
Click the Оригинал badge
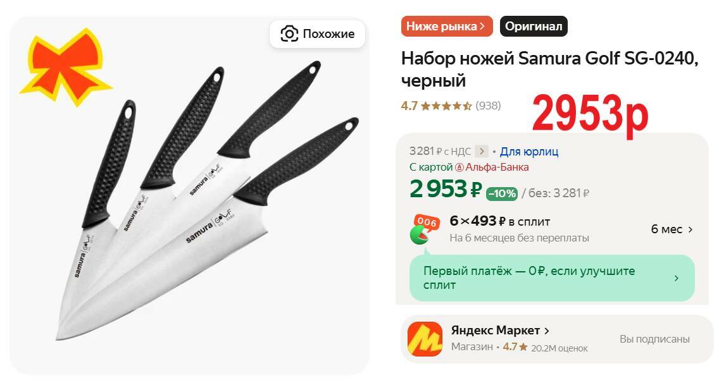pos(534,27)
